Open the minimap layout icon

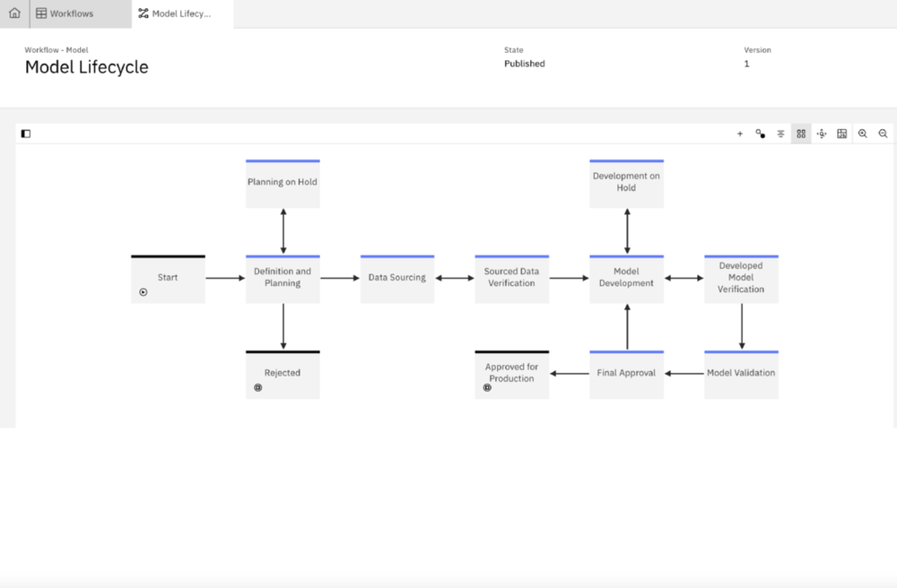point(842,134)
